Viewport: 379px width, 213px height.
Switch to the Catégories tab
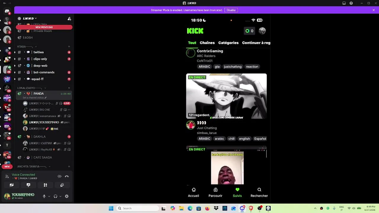coord(228,43)
